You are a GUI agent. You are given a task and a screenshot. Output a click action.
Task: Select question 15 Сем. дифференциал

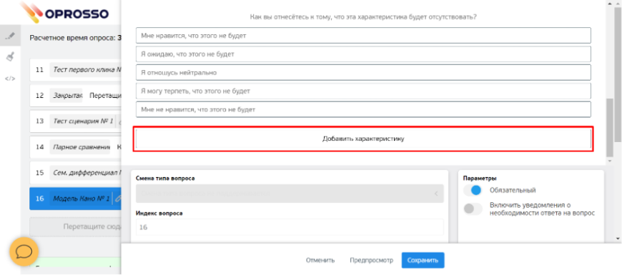pos(75,173)
